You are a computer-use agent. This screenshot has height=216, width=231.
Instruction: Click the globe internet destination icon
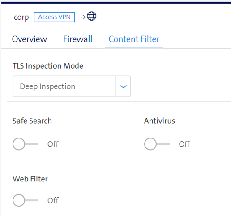tap(92, 16)
